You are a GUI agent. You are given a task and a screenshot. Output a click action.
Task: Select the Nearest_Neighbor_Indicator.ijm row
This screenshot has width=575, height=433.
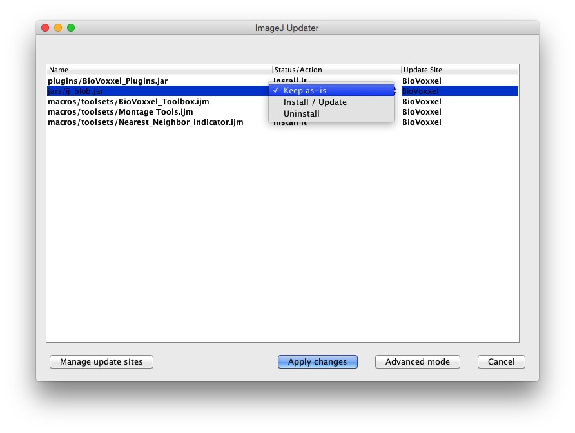click(x=145, y=122)
